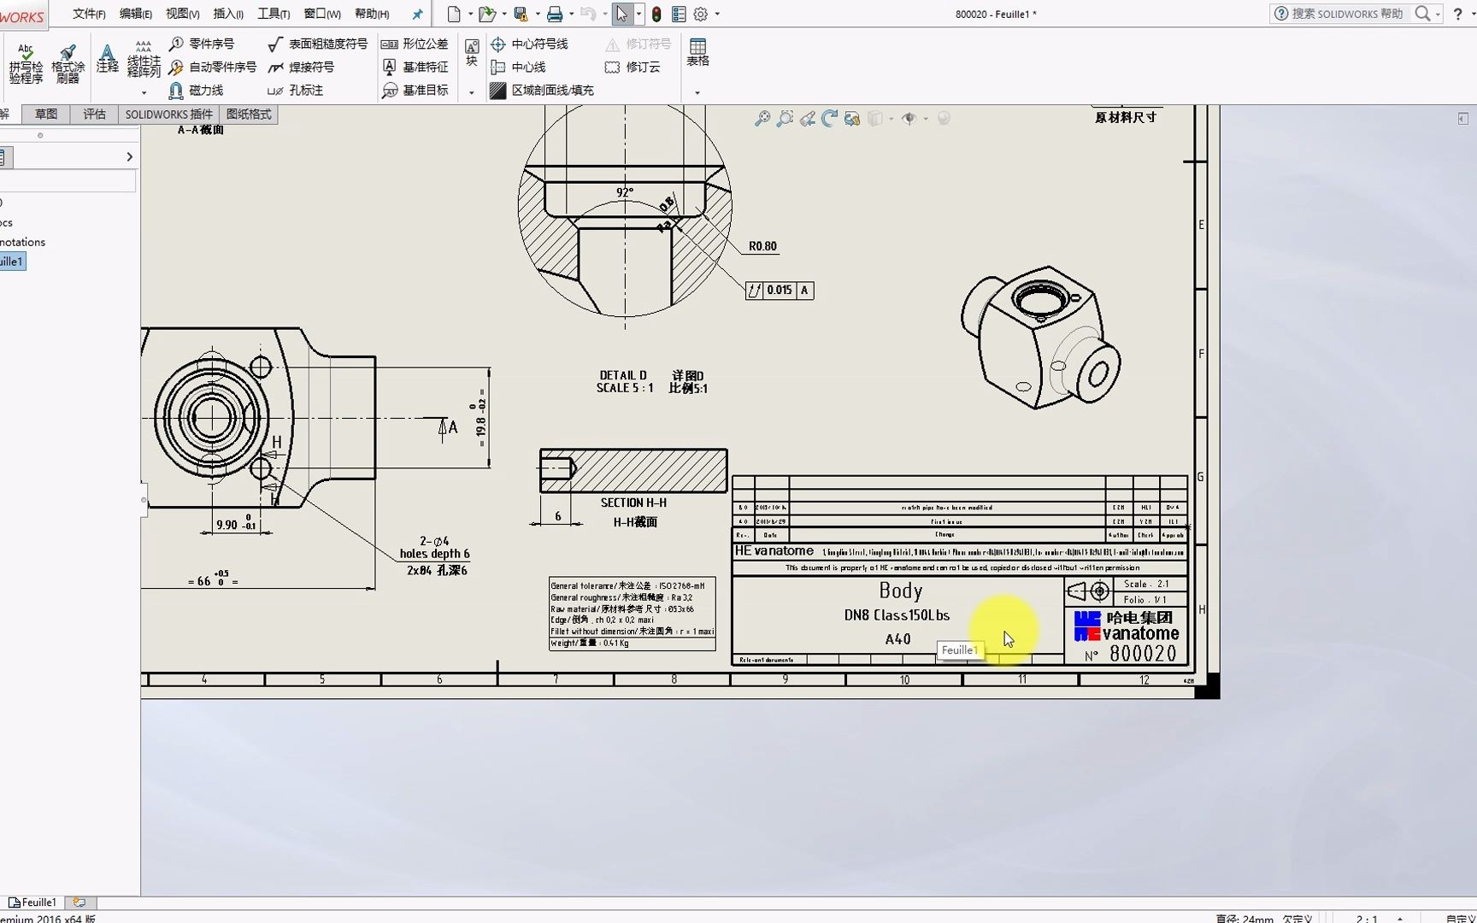The width and height of the screenshot is (1477, 923).
Task: Insert Hole Callout (孔标注)
Action: pyautogui.click(x=296, y=90)
